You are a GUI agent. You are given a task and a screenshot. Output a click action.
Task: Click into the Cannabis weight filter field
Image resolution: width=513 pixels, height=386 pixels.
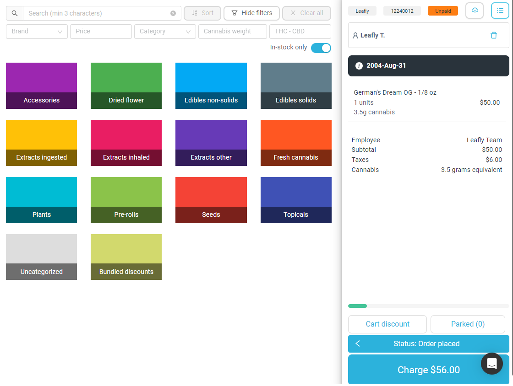pyautogui.click(x=233, y=32)
